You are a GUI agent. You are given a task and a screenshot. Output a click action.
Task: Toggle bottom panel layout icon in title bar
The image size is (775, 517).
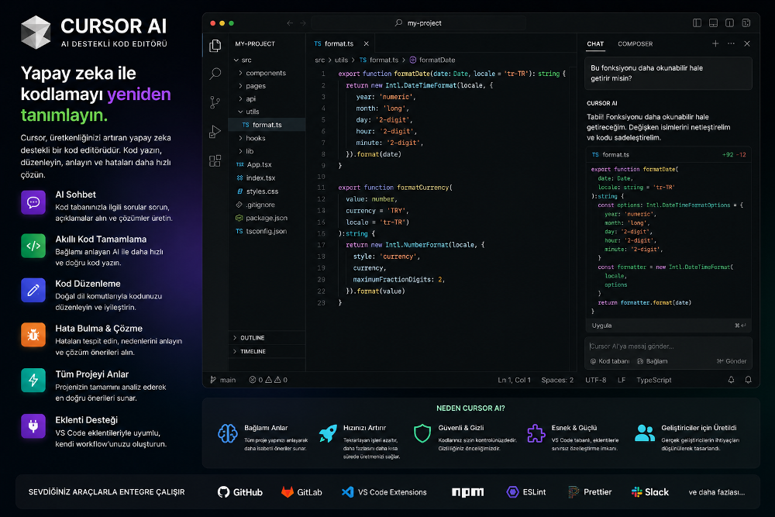tap(713, 22)
